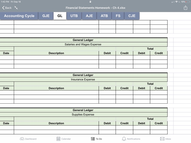Tap the battery indicator in status bar
The width and height of the screenshot is (191, 143).
pos(188,2)
